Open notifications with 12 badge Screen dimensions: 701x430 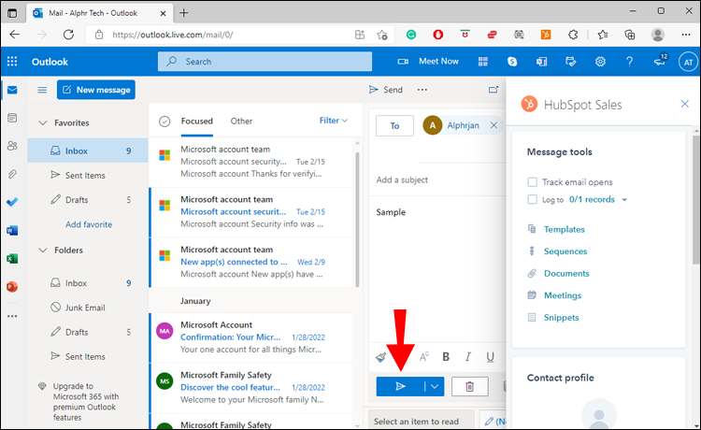[660, 61]
